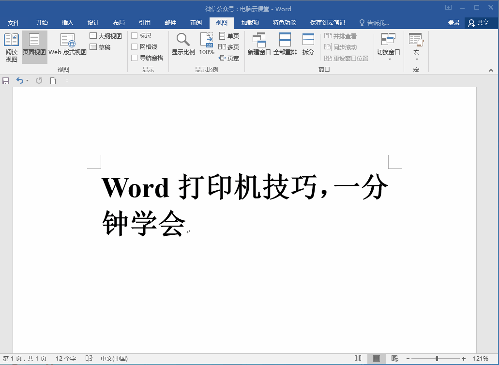Switch to Read Mode via status bar
Viewport: 499px width, 365px height.
tap(358, 359)
